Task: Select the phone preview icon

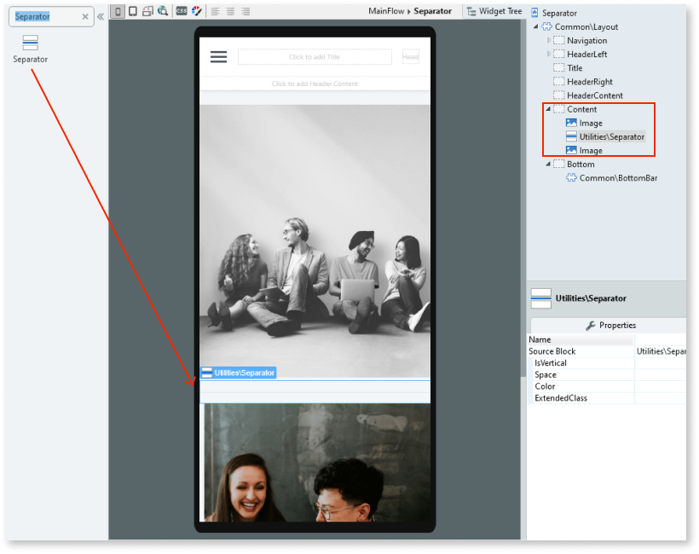Action: pos(118,12)
